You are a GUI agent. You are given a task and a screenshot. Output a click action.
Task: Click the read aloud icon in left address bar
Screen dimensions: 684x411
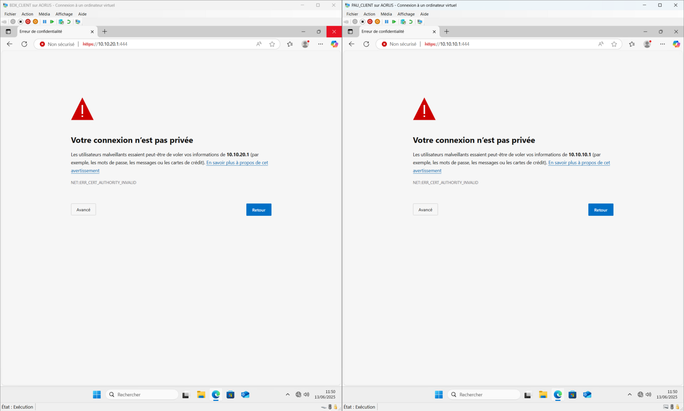259,44
